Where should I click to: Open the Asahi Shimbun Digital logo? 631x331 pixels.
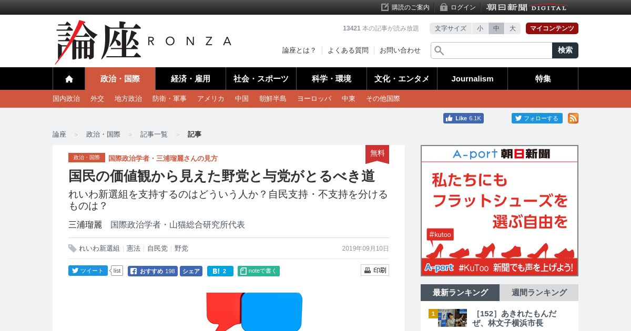point(527,7)
